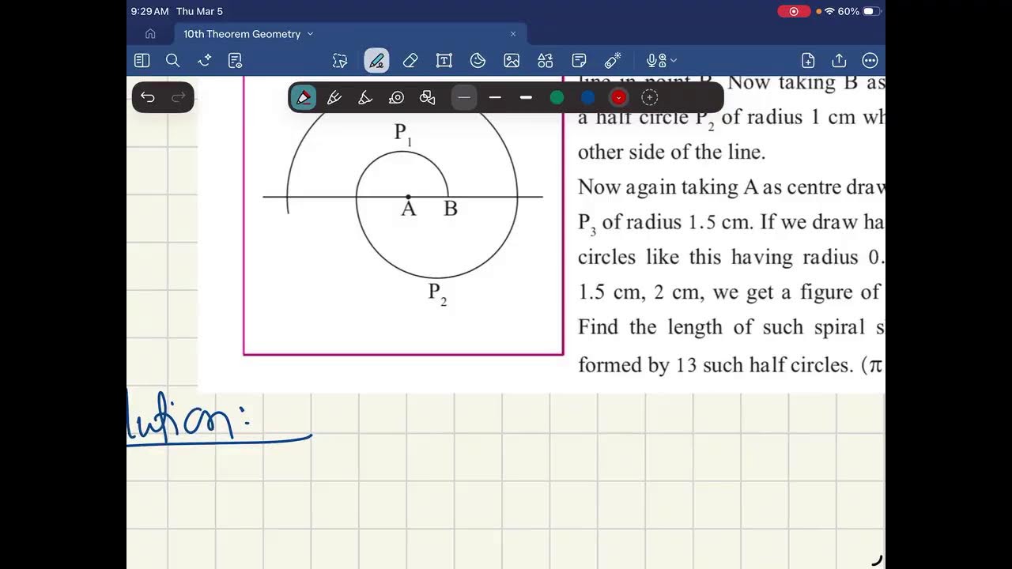1012x569 pixels.
Task: Select the pen tool in top toolbar
Action: tap(376, 60)
